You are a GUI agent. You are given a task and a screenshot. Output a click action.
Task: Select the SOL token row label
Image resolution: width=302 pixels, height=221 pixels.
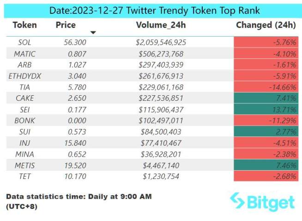tap(24, 42)
